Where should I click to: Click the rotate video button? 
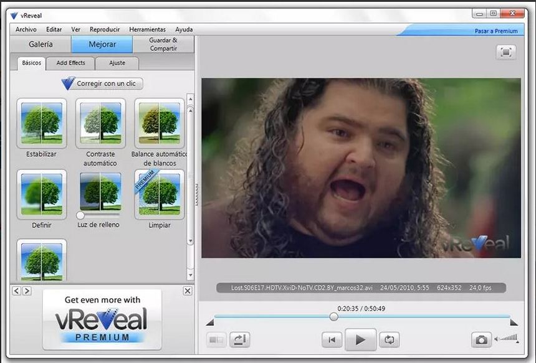tap(239, 340)
